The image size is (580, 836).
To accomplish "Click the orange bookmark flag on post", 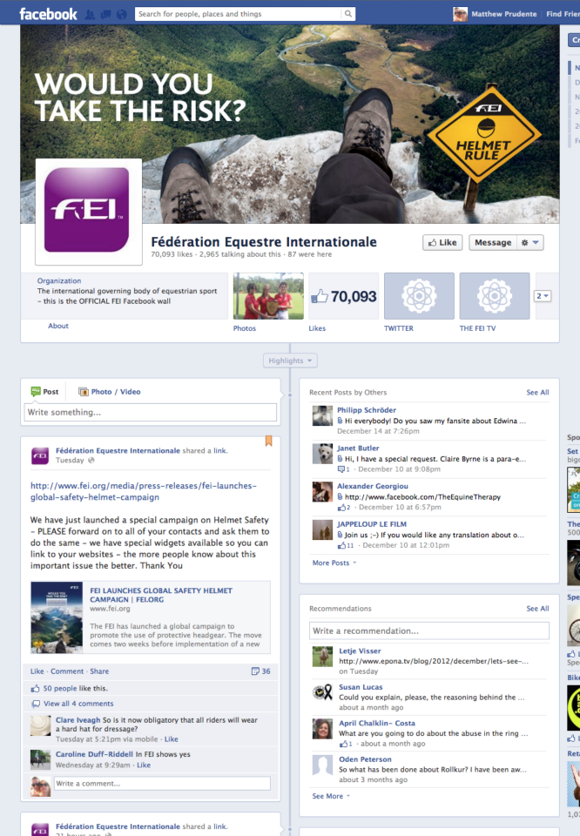I will (269, 441).
